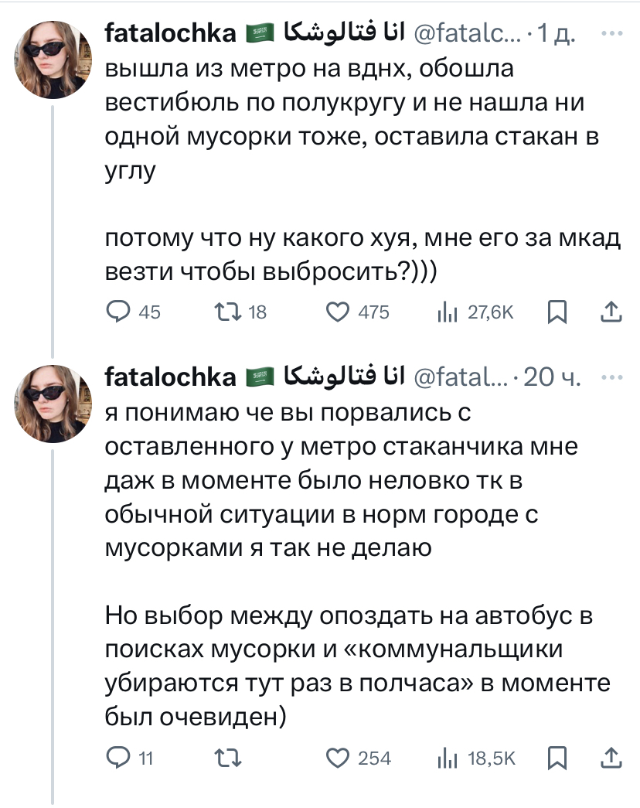The image size is (640, 808).
Task: Like the first tweet with 475 likes
Action: click(338, 312)
